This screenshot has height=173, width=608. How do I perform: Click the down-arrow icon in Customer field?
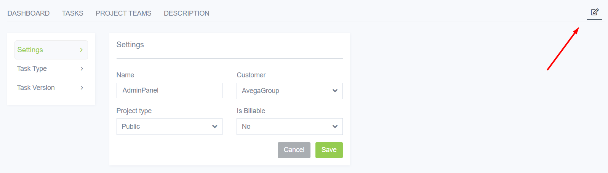click(335, 91)
